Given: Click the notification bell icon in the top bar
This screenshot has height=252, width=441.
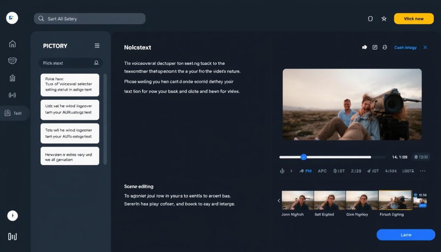Looking at the screenshot, I should pyautogui.click(x=370, y=18).
